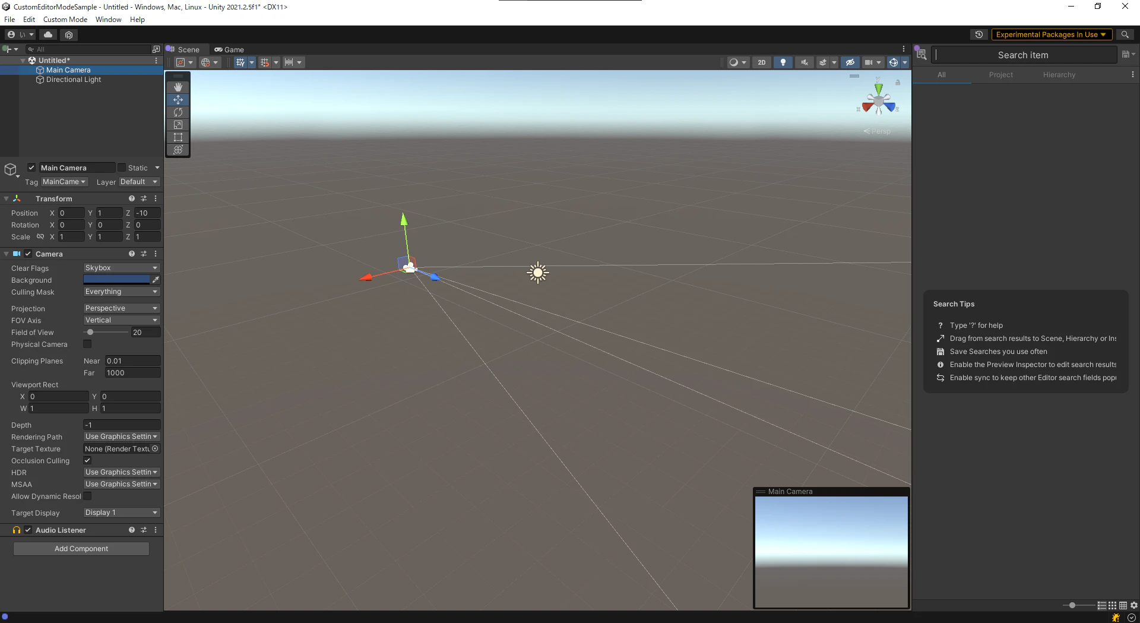
Task: Enable the Physical Camera checkbox
Action: click(x=87, y=344)
